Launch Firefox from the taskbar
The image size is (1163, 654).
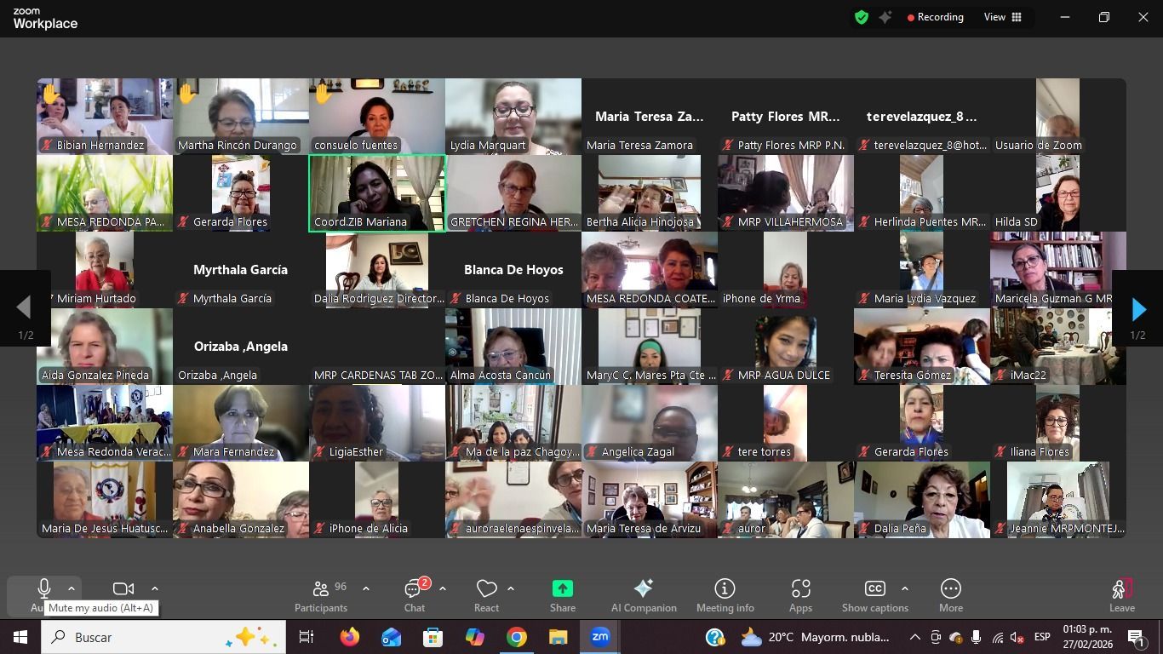[x=349, y=637]
